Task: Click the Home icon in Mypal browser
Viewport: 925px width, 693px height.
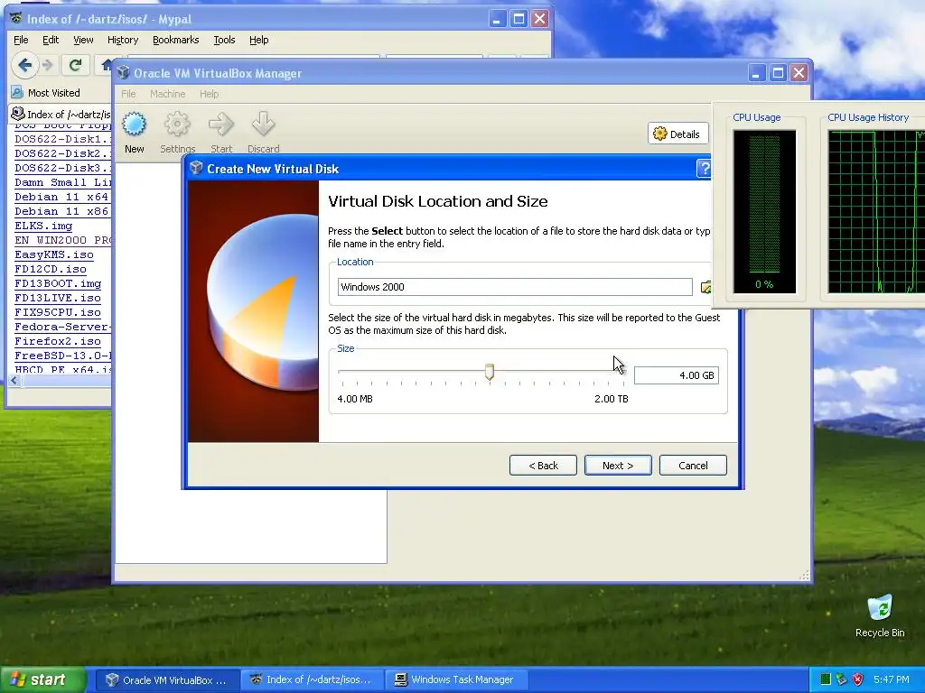Action: 106,65
